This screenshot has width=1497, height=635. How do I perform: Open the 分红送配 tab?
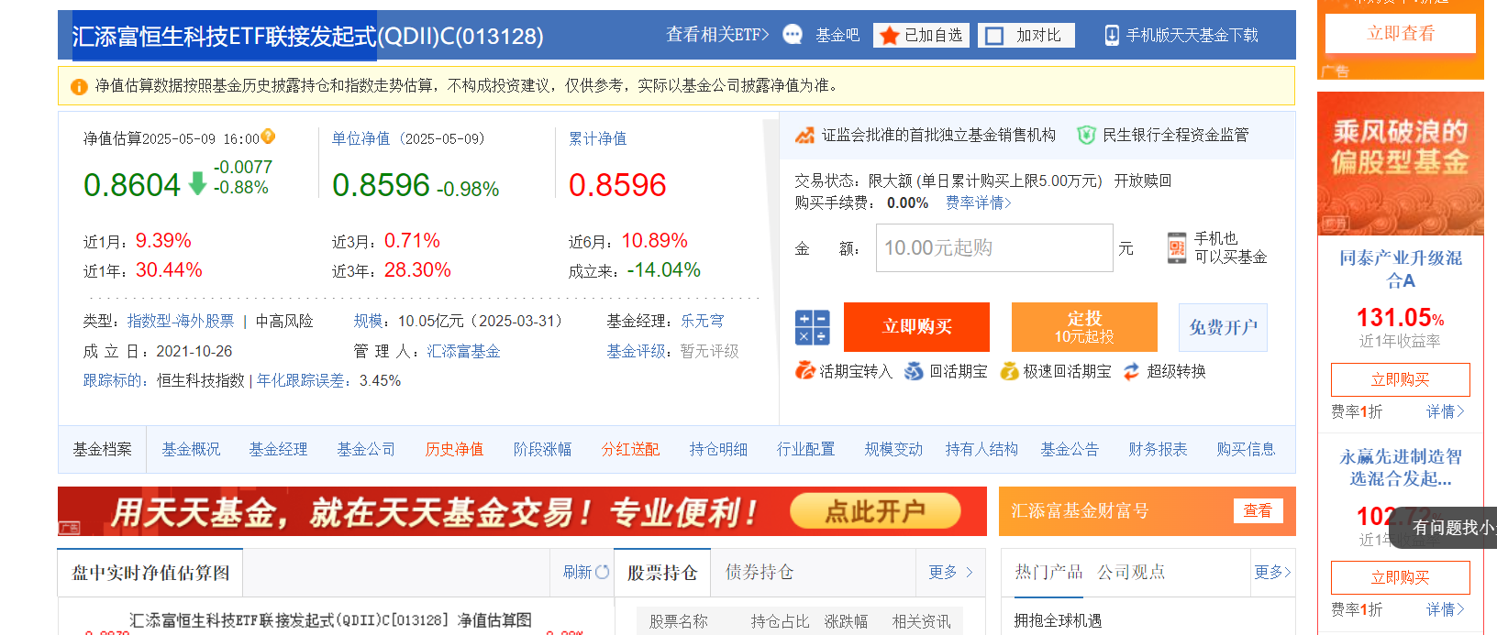click(x=630, y=449)
